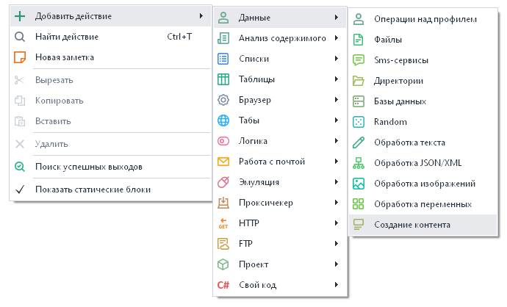Expand the Проксичекер submenu arrow
The image size is (507, 307).
pyautogui.click(x=336, y=203)
